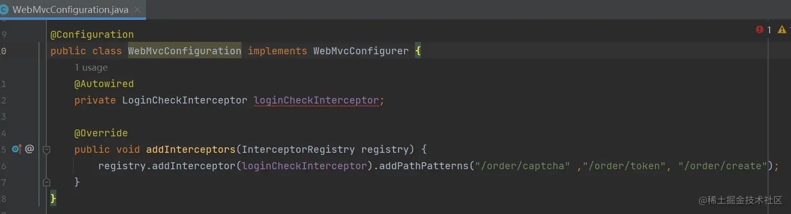The image size is (791, 214).
Task: Click the red error indicator icon
Action: coord(760,30)
